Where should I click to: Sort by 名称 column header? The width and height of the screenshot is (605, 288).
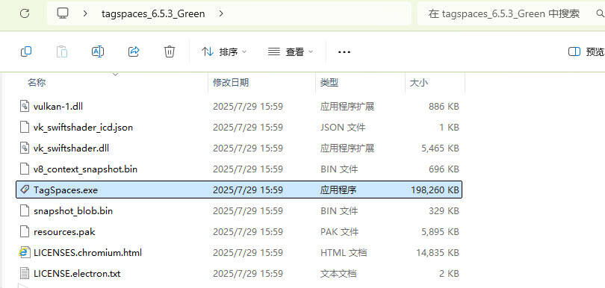coord(37,83)
